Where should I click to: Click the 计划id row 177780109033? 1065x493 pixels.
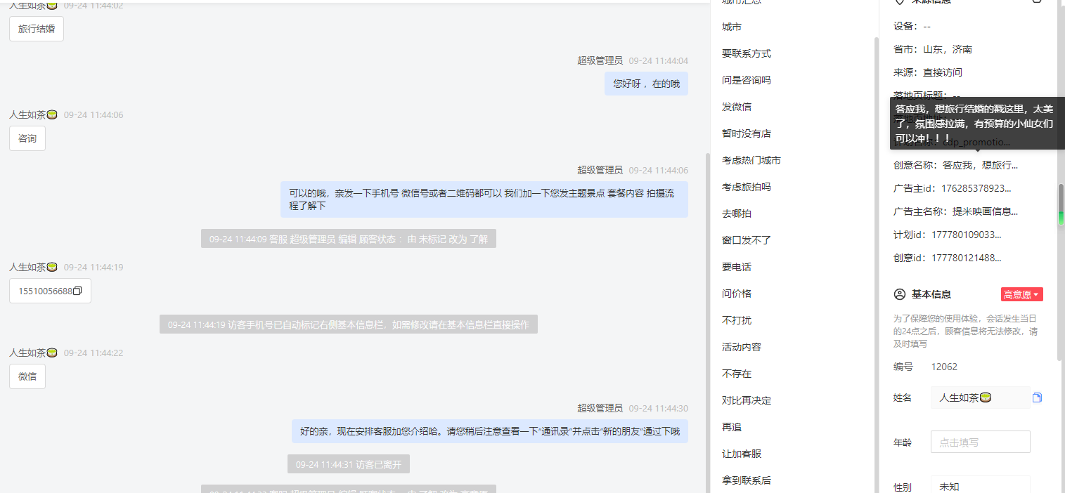948,235
